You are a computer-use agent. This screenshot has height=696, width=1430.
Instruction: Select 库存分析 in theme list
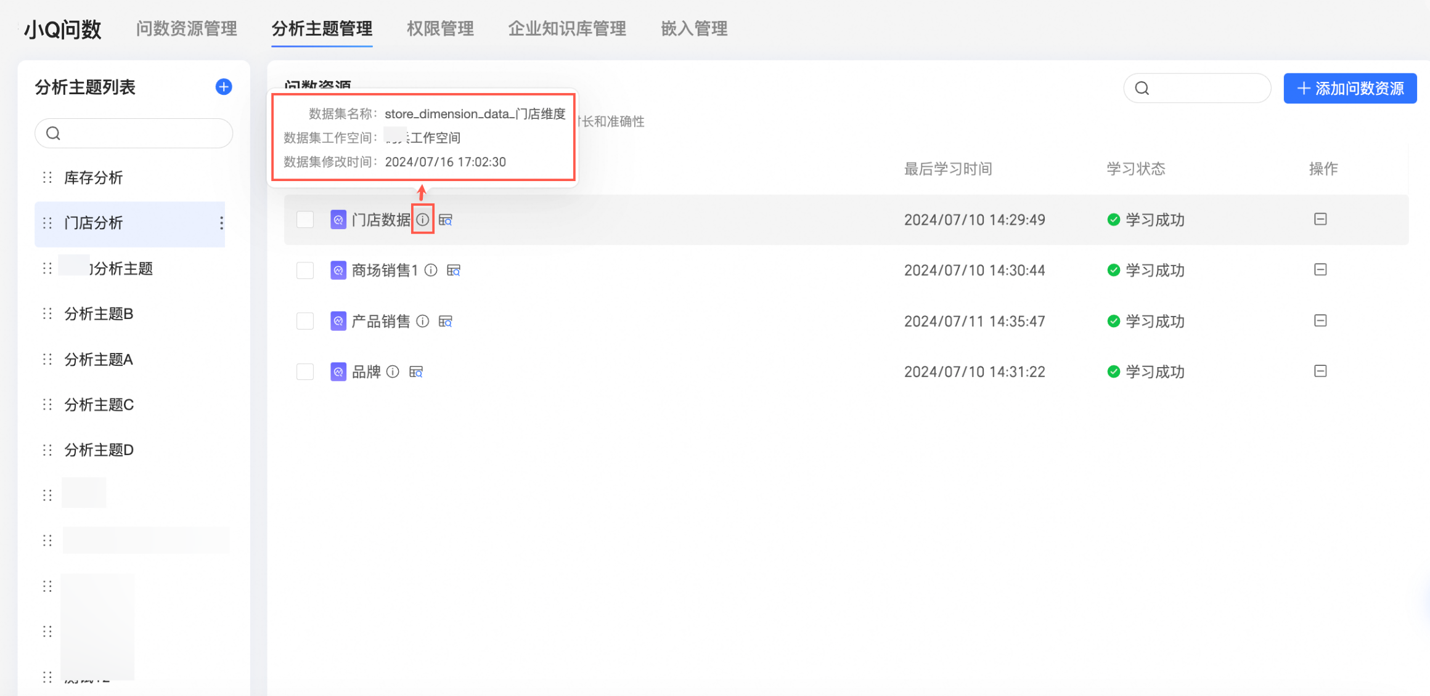click(x=93, y=178)
